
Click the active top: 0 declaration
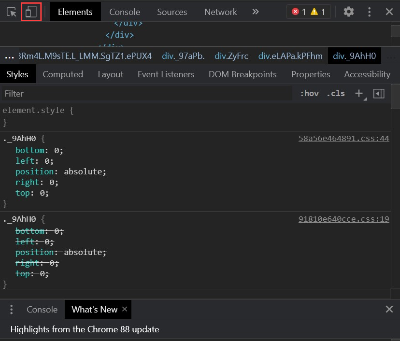click(32, 193)
